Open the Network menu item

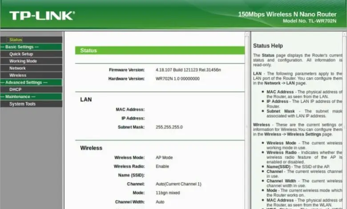pos(17,68)
